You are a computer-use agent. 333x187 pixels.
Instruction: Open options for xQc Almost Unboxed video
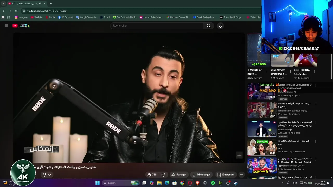coord(290,71)
